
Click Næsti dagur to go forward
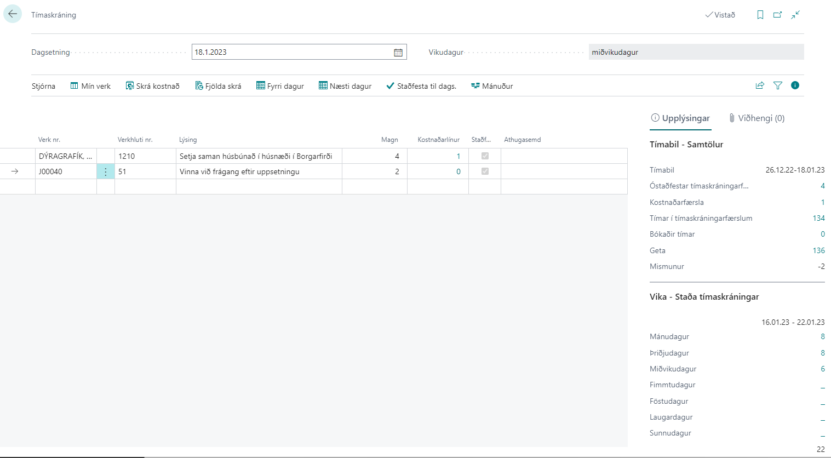click(x=345, y=86)
